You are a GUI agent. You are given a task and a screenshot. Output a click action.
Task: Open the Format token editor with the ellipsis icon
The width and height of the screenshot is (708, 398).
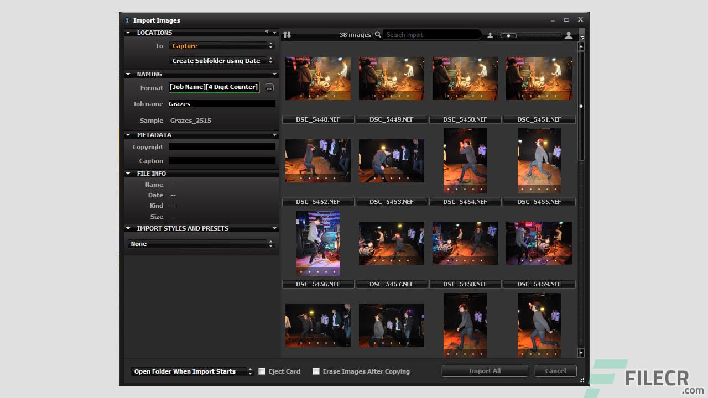click(269, 87)
